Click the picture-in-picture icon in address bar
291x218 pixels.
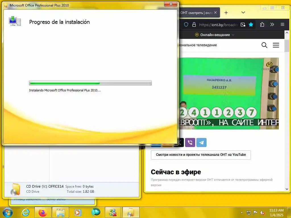pyautogui.click(x=243, y=24)
